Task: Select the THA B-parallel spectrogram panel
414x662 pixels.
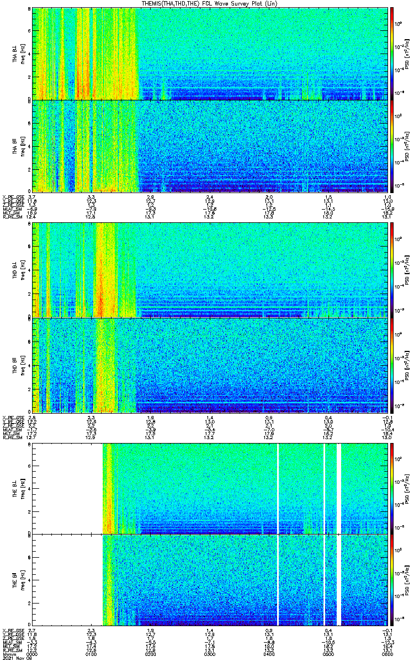Action: click(210, 146)
